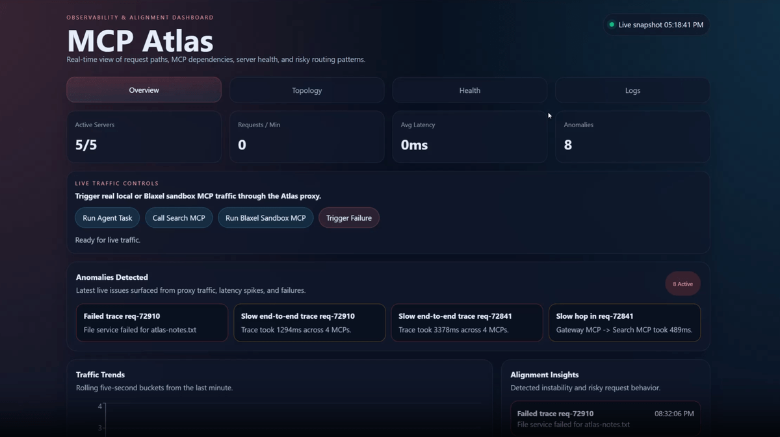780x437 pixels.
Task: Click the Anomalies Detected heading
Action: point(112,277)
